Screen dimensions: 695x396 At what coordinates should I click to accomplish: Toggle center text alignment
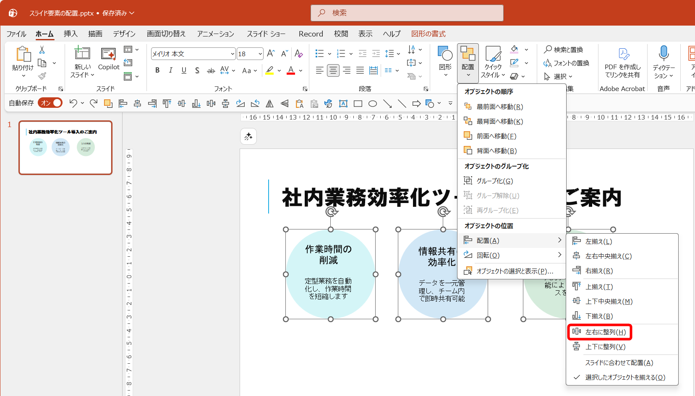tap(333, 70)
